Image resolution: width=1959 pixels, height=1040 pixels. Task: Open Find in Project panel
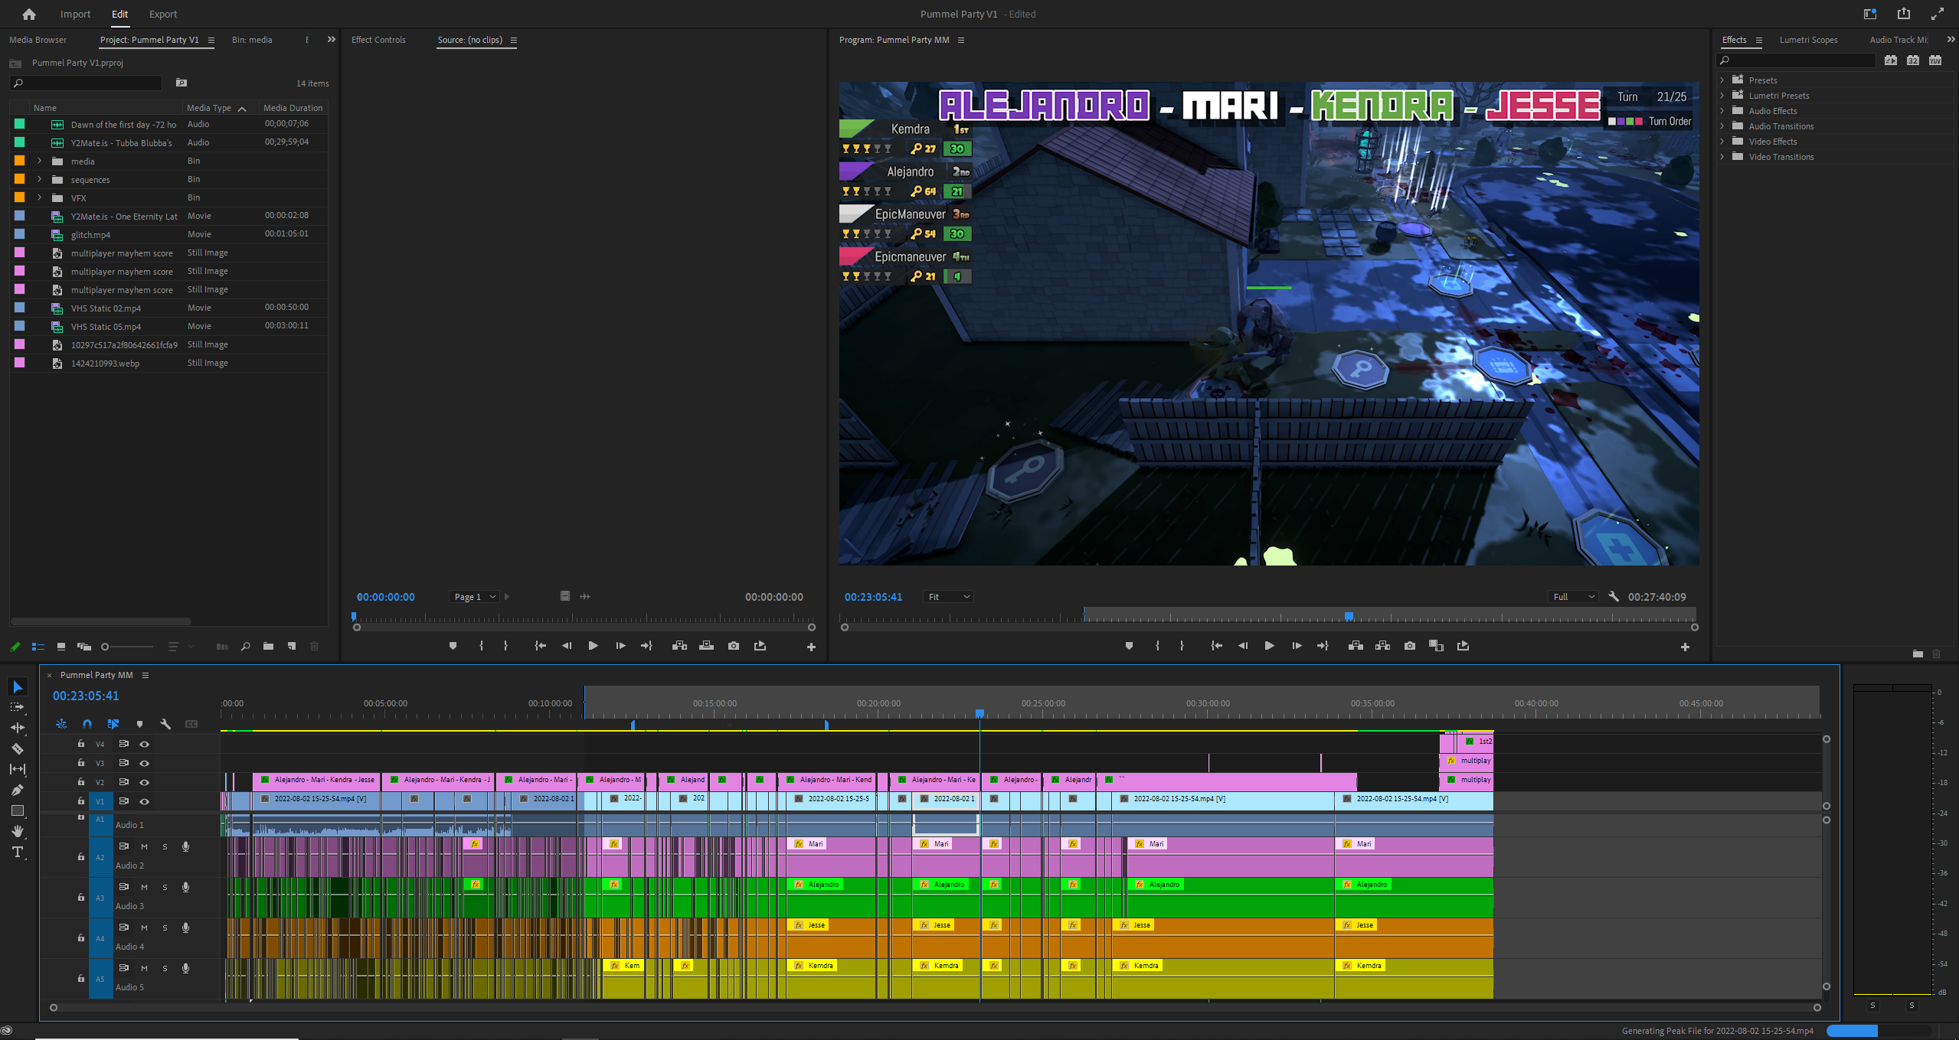point(245,647)
